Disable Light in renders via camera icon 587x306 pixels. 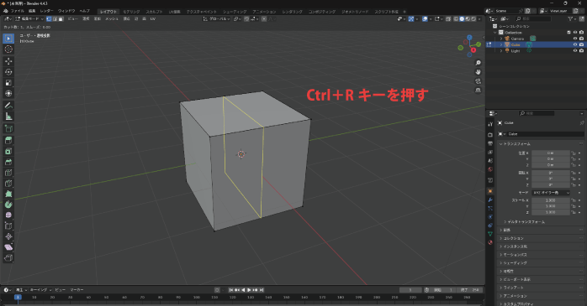[x=581, y=50]
